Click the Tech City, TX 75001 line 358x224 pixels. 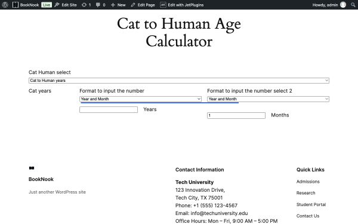[199, 198]
